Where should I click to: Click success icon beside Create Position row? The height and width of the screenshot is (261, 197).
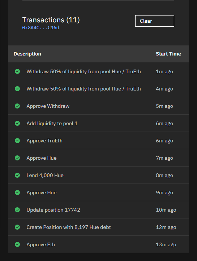(x=17, y=227)
